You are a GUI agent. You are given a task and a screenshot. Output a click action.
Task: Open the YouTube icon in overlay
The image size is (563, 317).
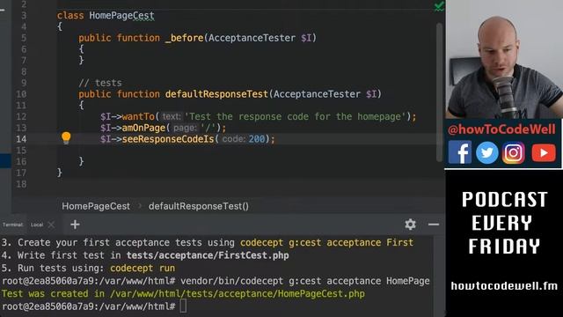544,152
